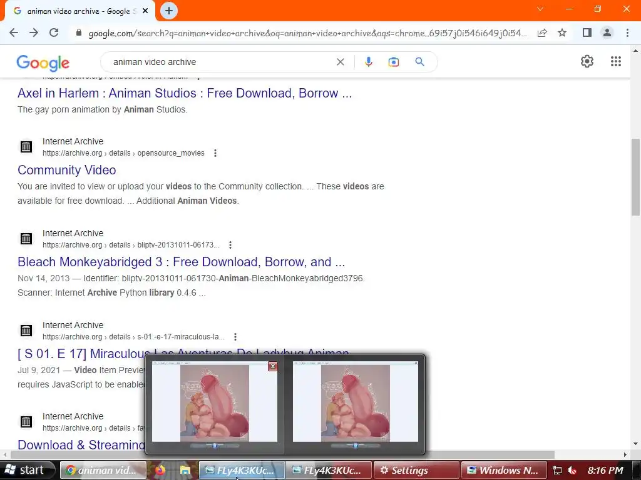Click the vertical page scrollbar thumb
This screenshot has height=480, width=641.
pos(635,177)
